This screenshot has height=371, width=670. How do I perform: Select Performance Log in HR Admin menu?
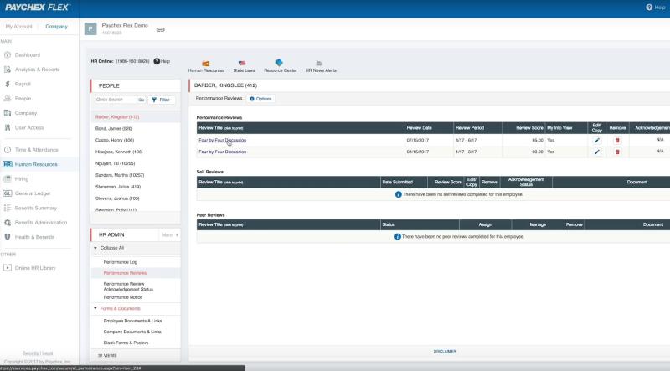120,261
